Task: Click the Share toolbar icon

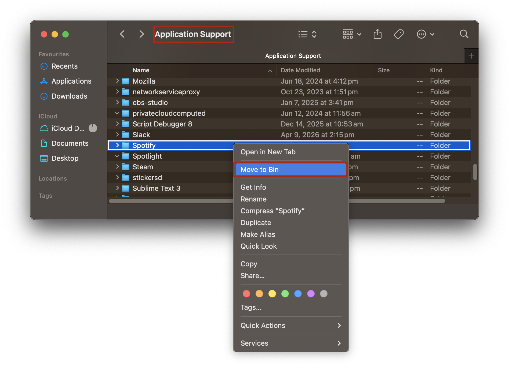Action: [x=377, y=34]
